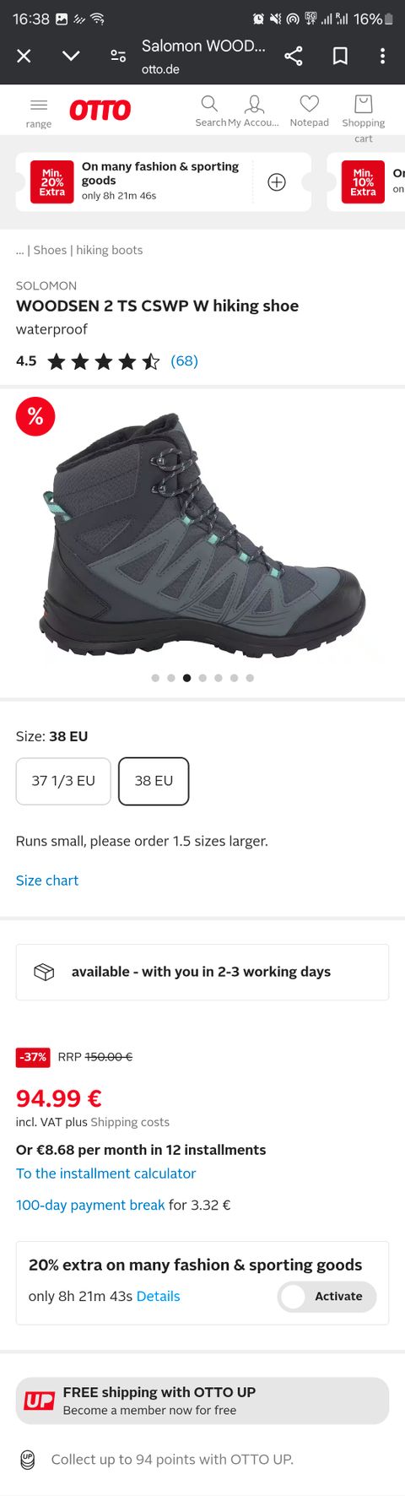The image size is (405, 1496).
Task: Open Search magnifier icon
Action: click(x=209, y=104)
